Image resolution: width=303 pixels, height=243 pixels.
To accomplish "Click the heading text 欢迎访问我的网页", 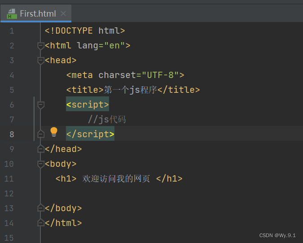I will tap(116, 179).
